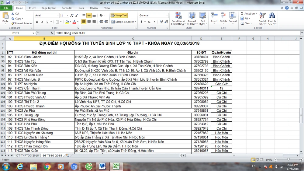Toggle Wrap Text for selected cell
Screen dimensions: 304x171
(119, 15)
